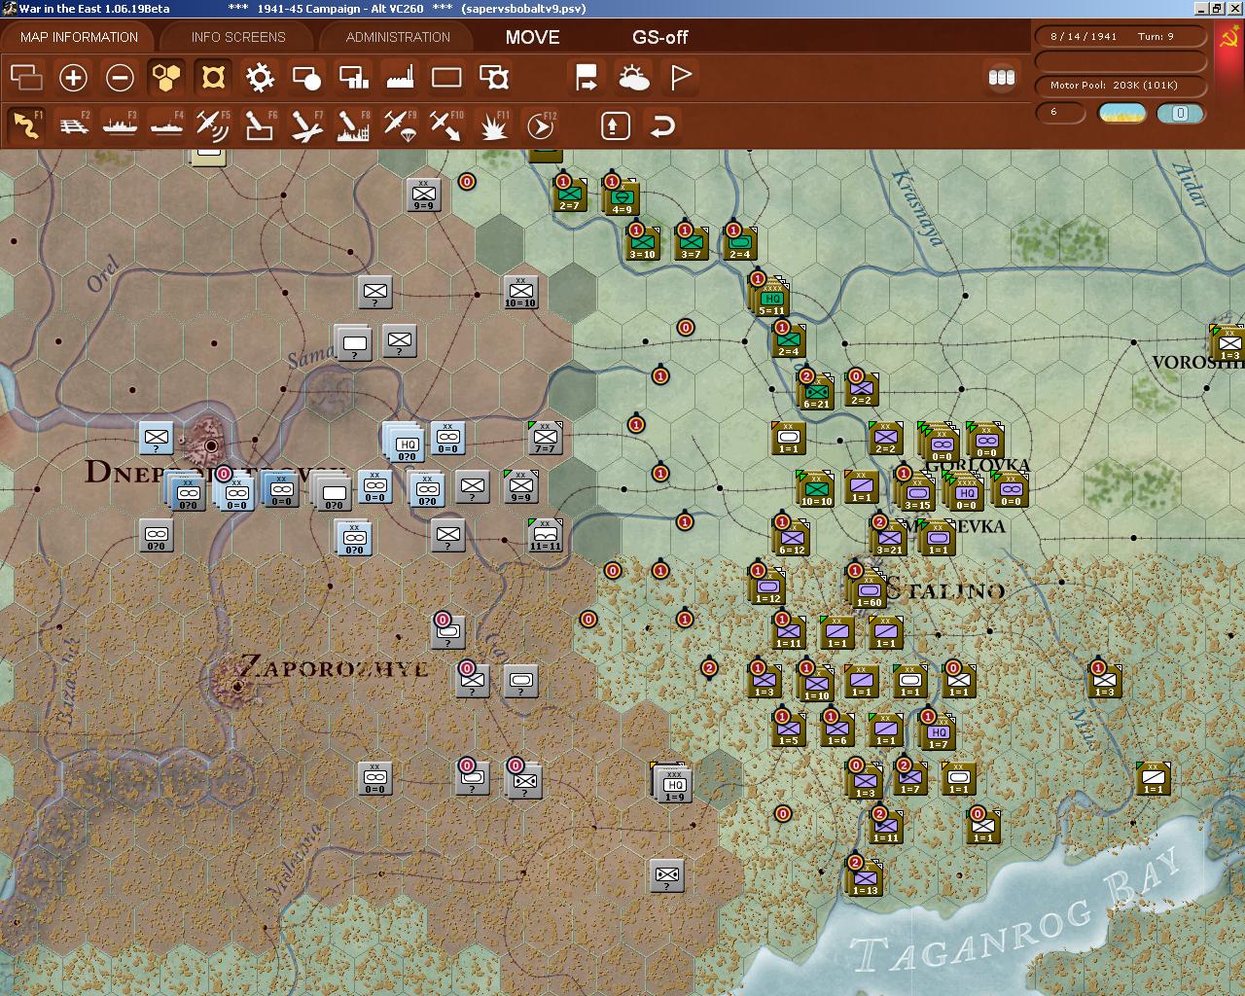
Task: Toggle unit counters display icon
Action: pyautogui.click(x=26, y=77)
